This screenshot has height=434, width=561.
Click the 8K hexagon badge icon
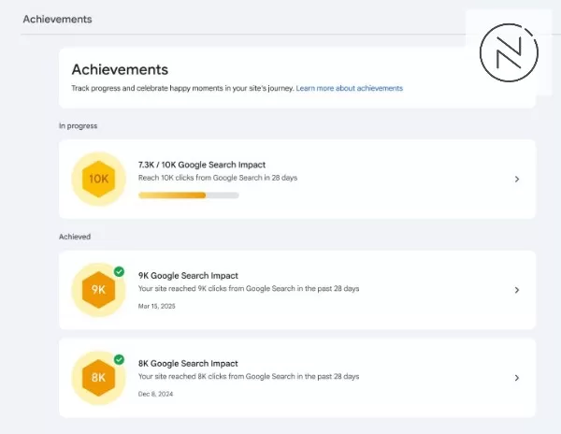point(98,377)
